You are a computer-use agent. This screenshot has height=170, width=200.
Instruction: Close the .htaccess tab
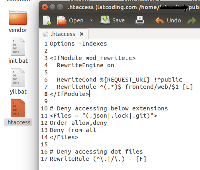tap(82, 34)
